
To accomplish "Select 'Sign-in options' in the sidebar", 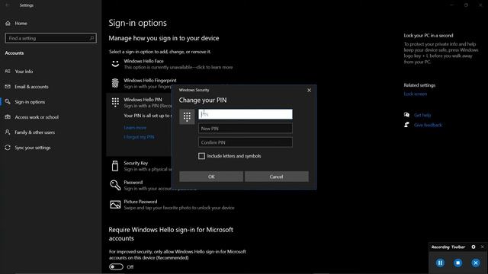I will click(x=30, y=102).
